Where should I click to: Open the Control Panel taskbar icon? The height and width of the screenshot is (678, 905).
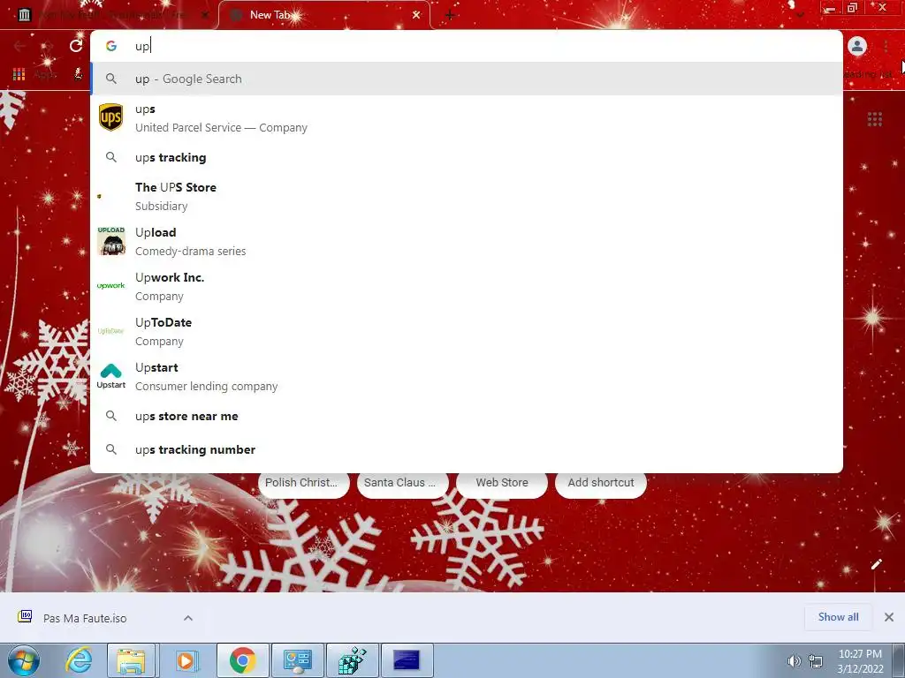click(298, 660)
